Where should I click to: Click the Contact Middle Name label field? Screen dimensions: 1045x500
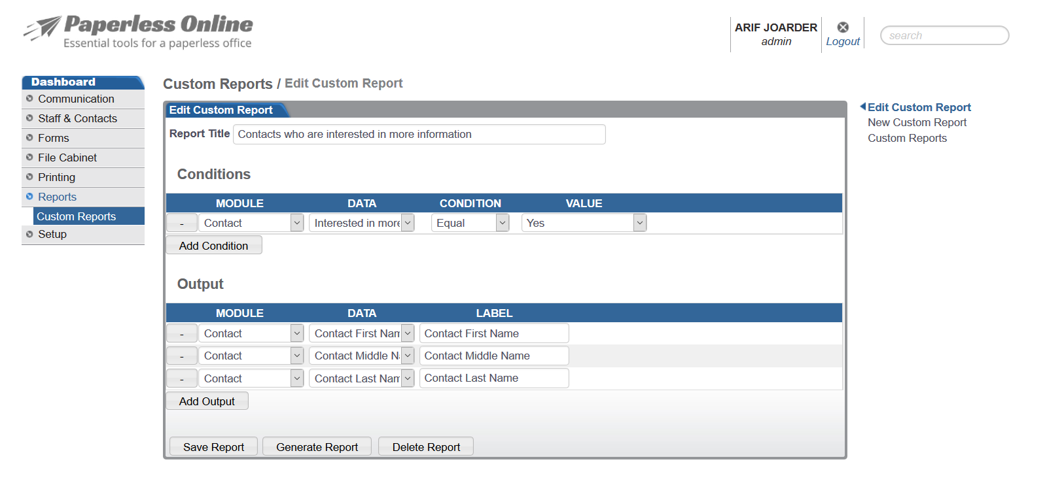pyautogui.click(x=494, y=356)
